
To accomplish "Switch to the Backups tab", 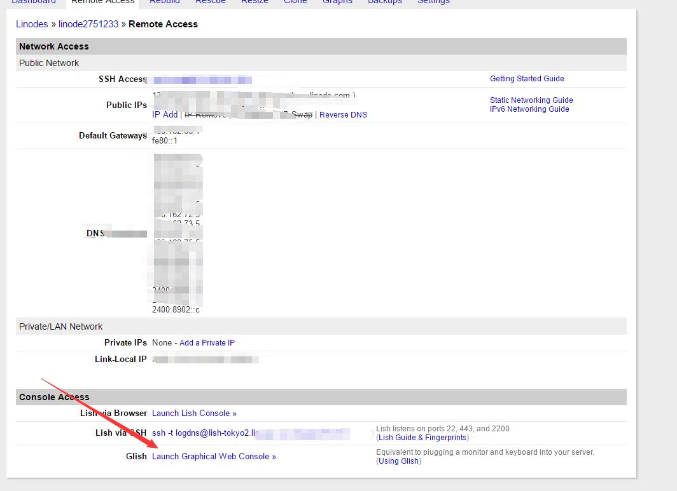I will pos(385,2).
